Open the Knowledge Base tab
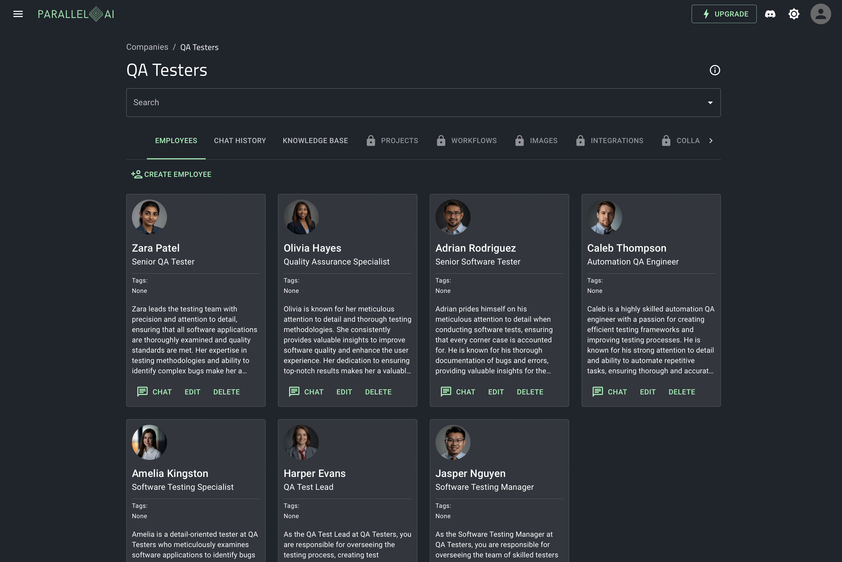Image resolution: width=842 pixels, height=562 pixels. tap(315, 140)
